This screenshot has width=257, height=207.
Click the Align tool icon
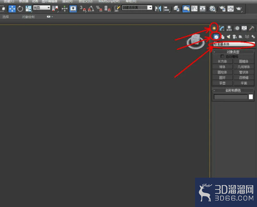coord(167,9)
